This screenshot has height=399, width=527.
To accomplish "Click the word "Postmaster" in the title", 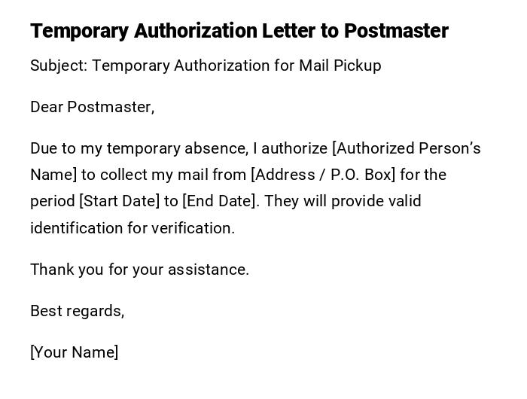I will [396, 31].
